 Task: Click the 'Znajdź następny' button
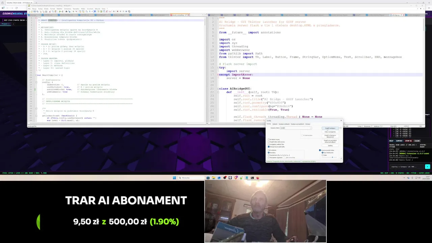[x=330, y=128]
